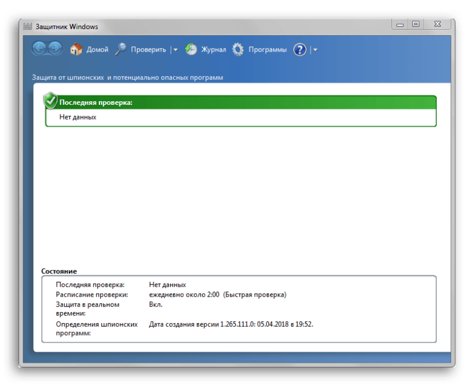
Task: Minimize the Защитник Windows window
Action: coord(400,24)
